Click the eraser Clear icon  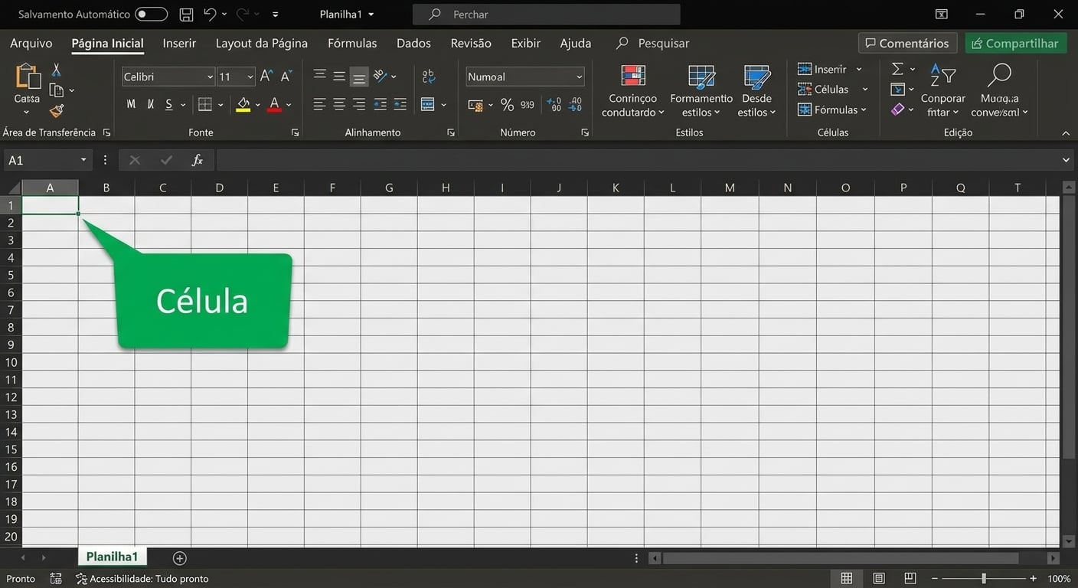tap(898, 109)
